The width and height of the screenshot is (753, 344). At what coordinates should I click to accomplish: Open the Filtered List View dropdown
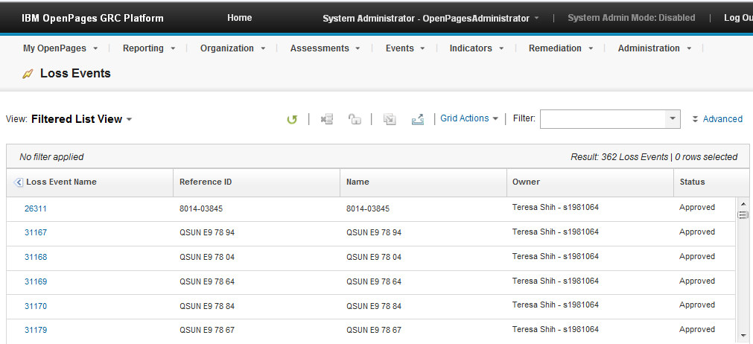82,119
